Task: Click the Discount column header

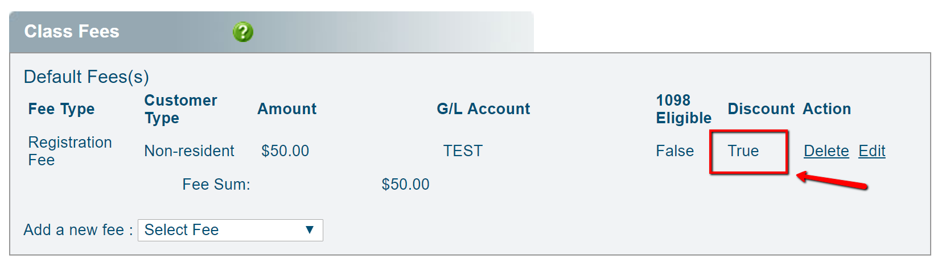Action: [x=760, y=109]
